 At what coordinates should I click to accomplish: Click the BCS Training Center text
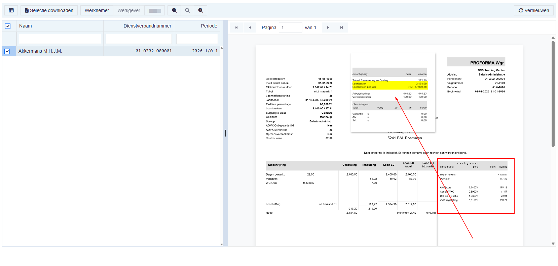point(491,70)
